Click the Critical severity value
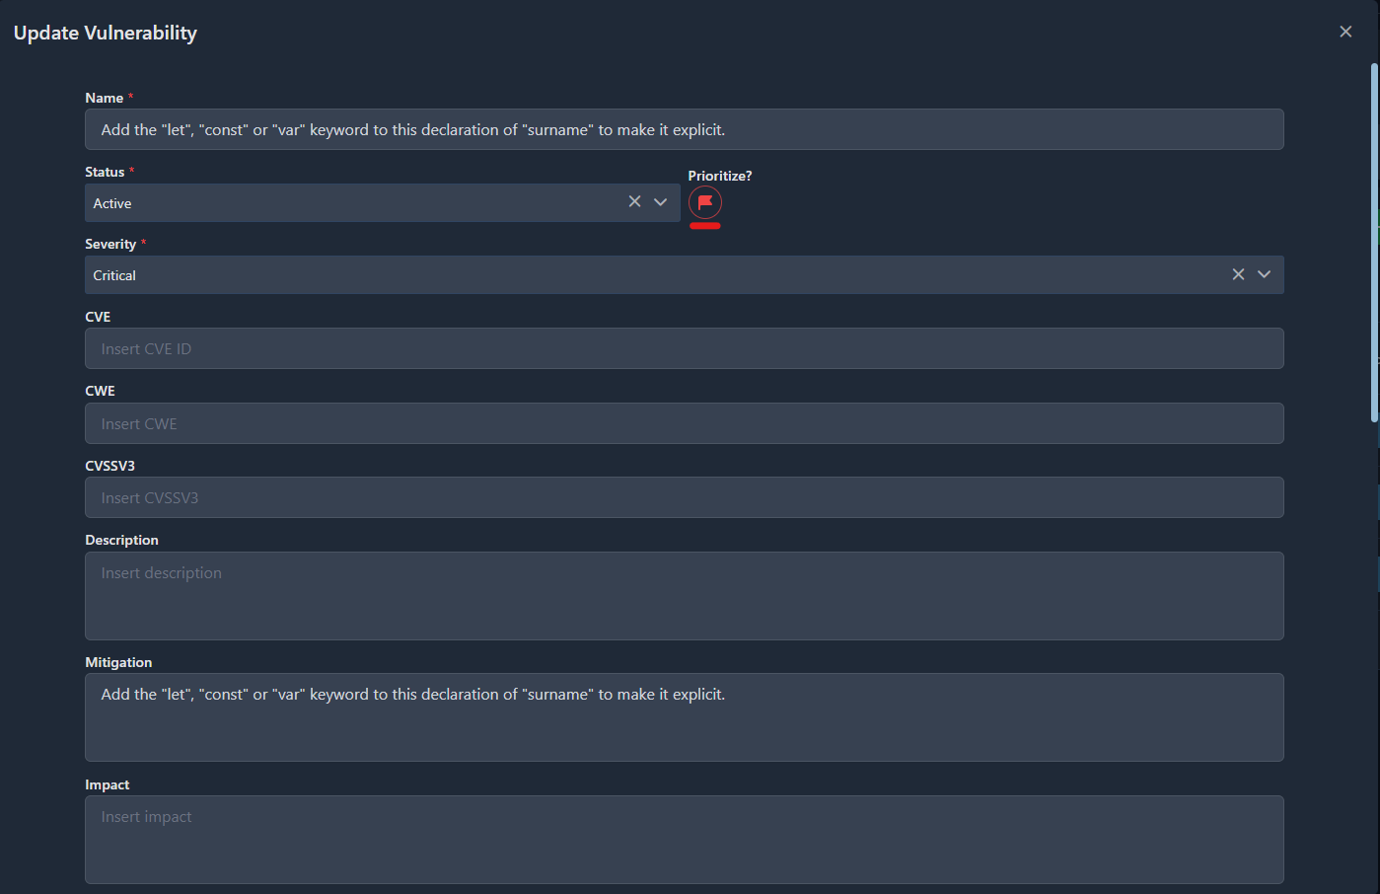This screenshot has width=1380, height=894. [113, 274]
